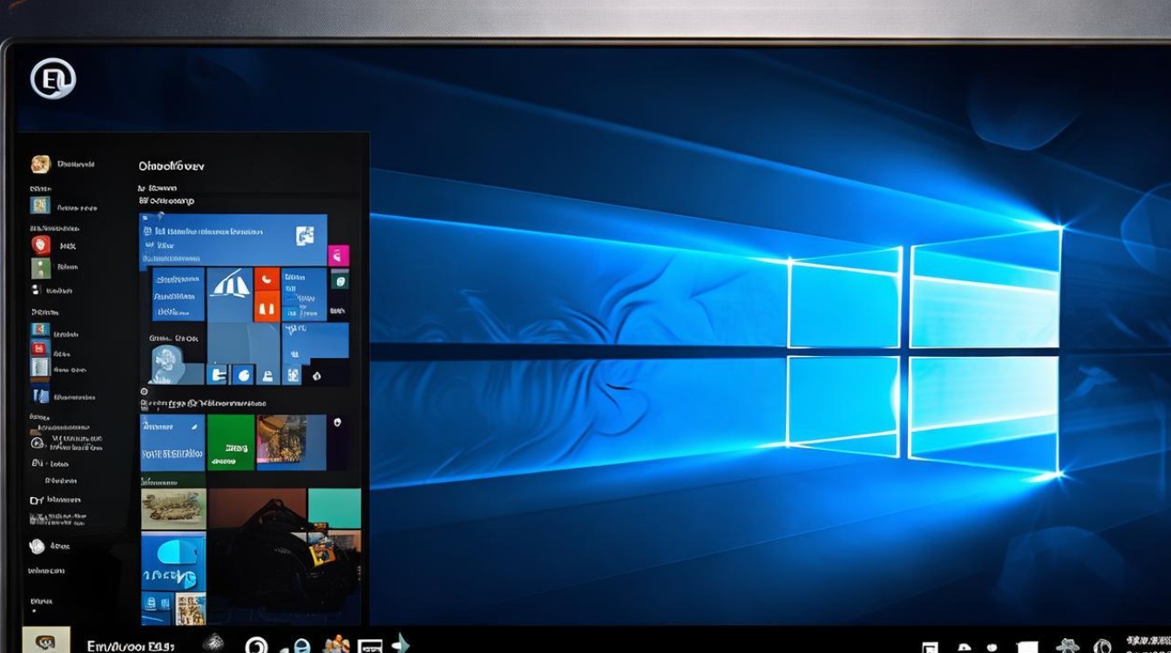
Task: Launch the Edge browser from the taskbar
Action: [x=301, y=646]
